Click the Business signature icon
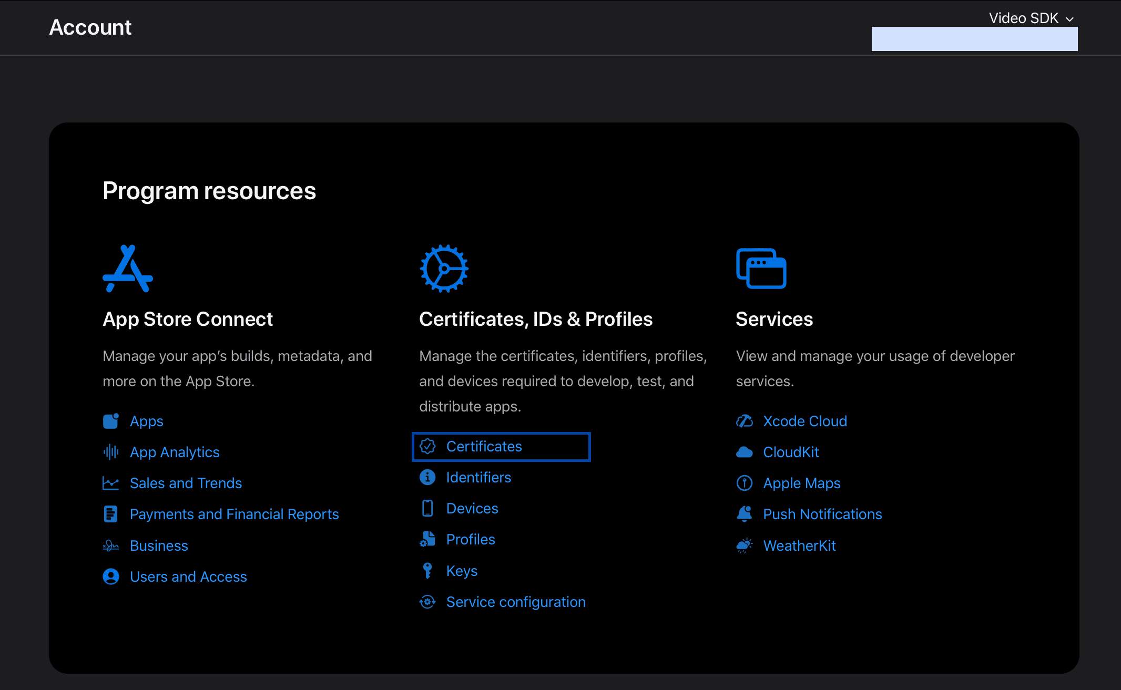The width and height of the screenshot is (1121, 690). coord(111,545)
